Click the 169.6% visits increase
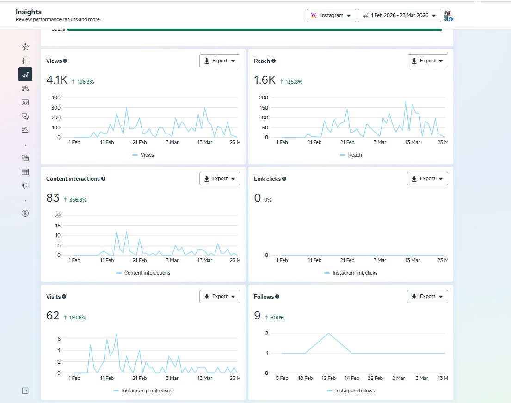 (74, 318)
